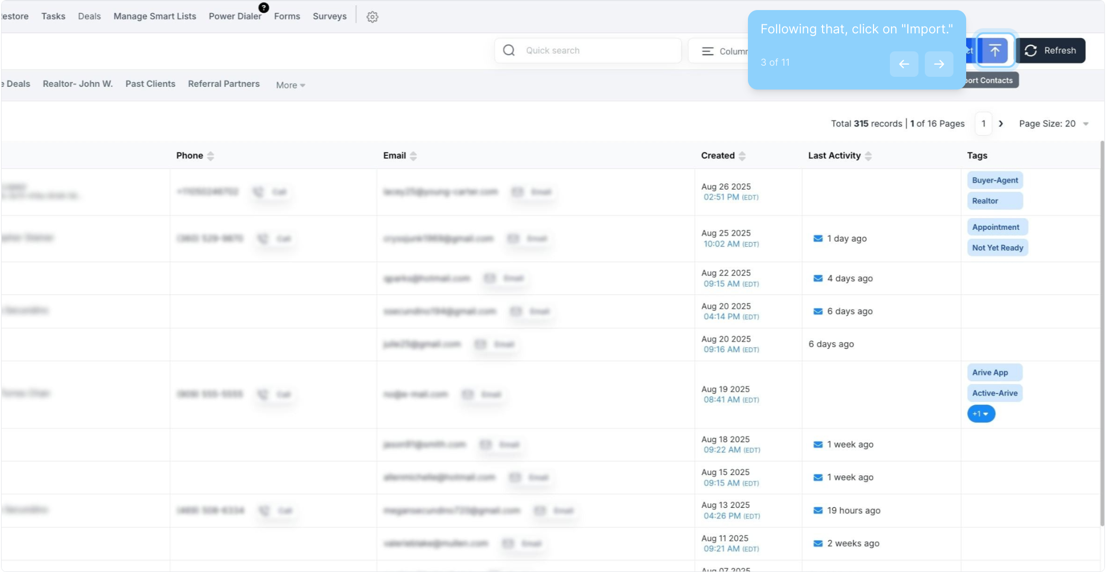Click the tour's previous arrow button
This screenshot has width=1106, height=572.
click(x=904, y=64)
